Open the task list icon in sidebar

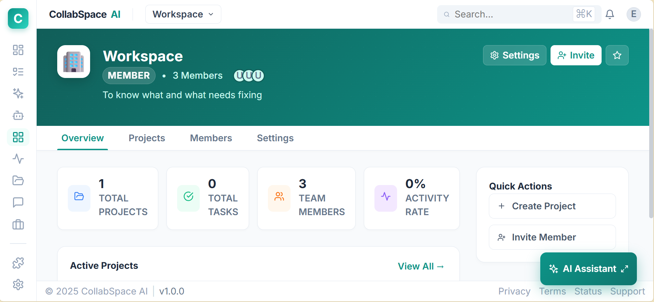(18, 72)
